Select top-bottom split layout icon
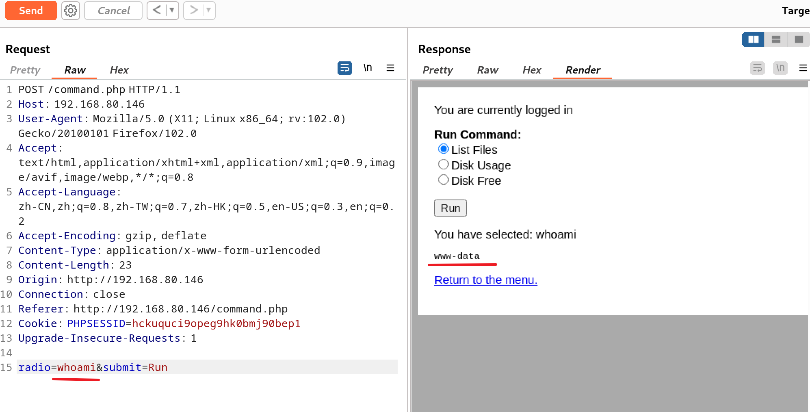Viewport: 810px width, 412px height. (x=776, y=39)
